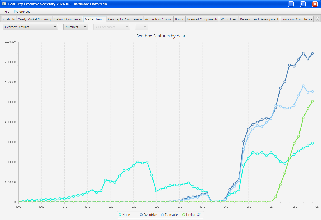Viewport: 321px width, 220px height.
Task: Click the Limited Slip legend marker
Action: 184,215
